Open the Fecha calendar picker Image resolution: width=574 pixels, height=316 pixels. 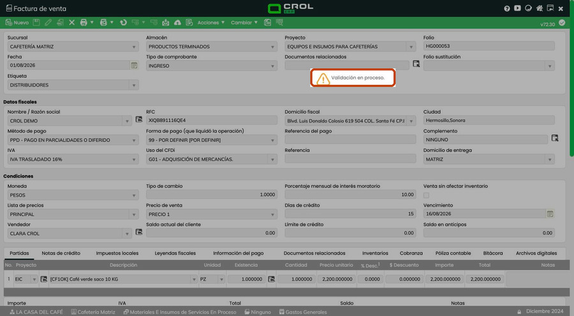click(135, 65)
